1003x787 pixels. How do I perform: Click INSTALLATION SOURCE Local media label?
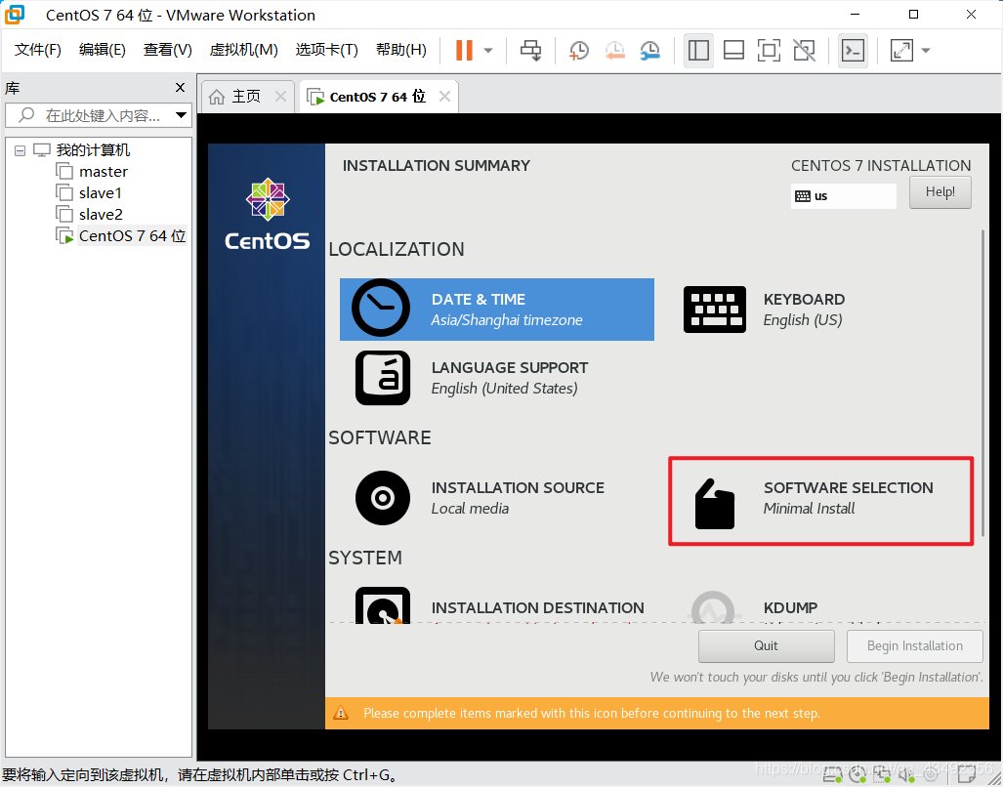coord(518,498)
